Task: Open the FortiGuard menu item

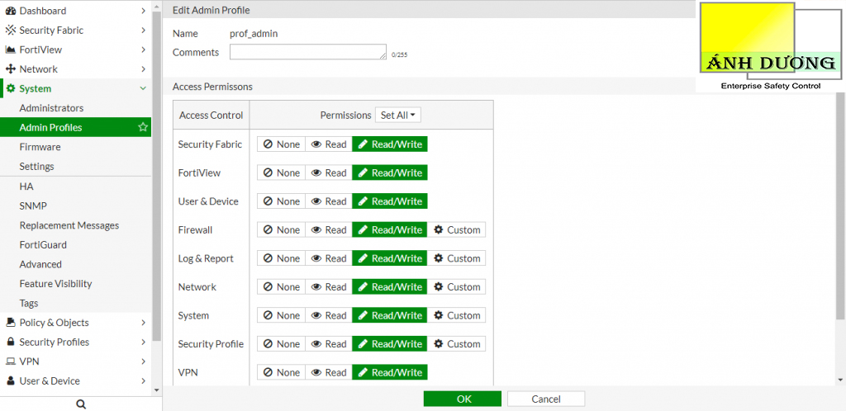Action: click(75, 244)
